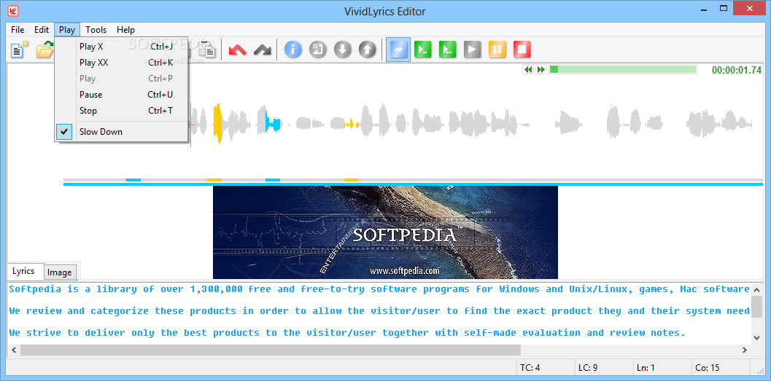Click the Ln: 1 status entry
The image size is (771, 381).
pyautogui.click(x=646, y=367)
